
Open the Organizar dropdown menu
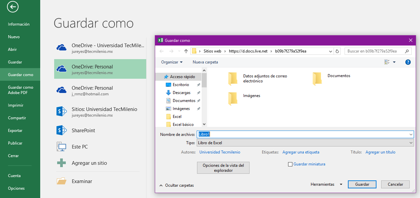tap(172, 62)
